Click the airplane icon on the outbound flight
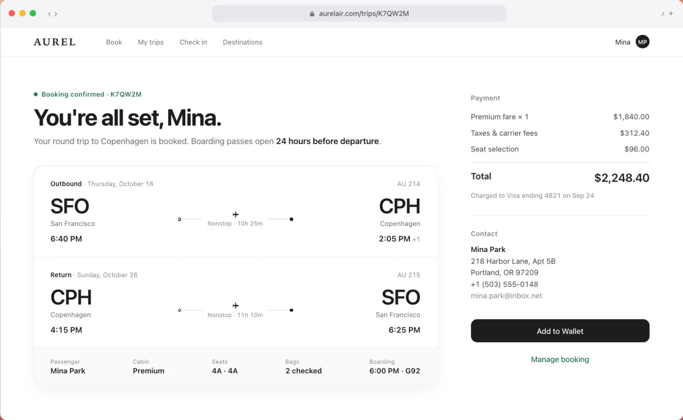 pyautogui.click(x=236, y=214)
